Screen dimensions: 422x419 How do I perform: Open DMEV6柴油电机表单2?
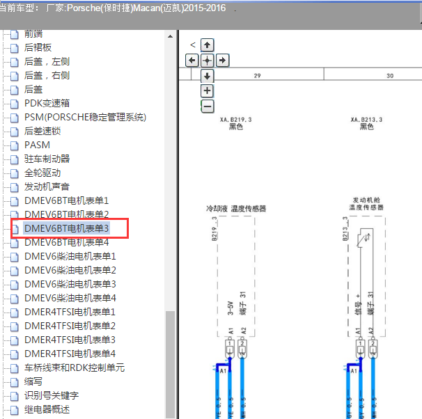70,270
